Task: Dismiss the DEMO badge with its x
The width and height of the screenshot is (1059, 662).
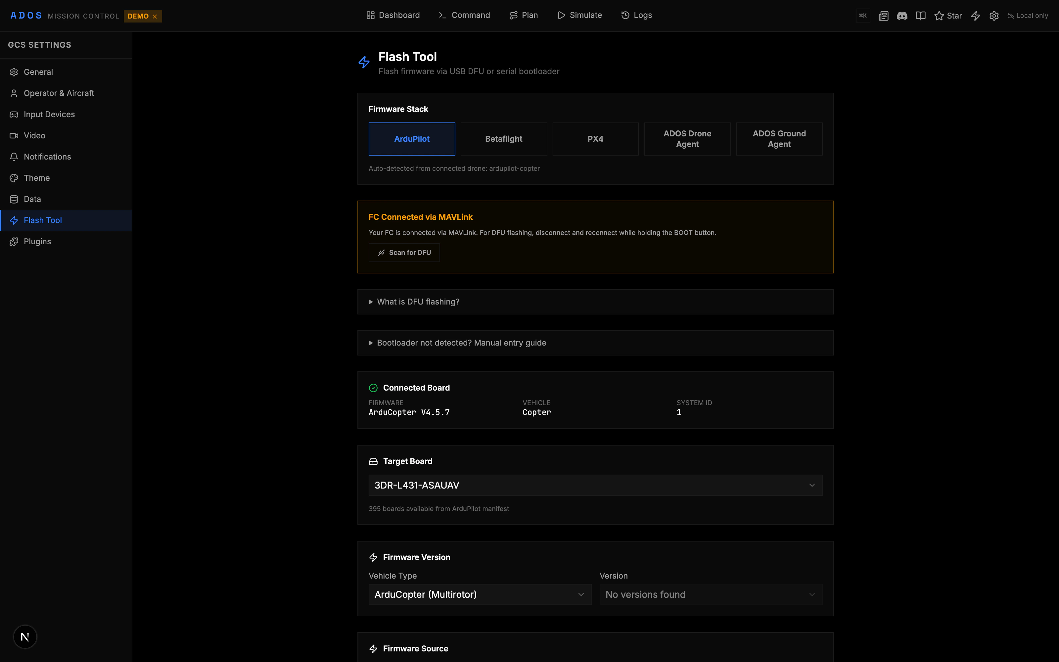Action: (155, 16)
